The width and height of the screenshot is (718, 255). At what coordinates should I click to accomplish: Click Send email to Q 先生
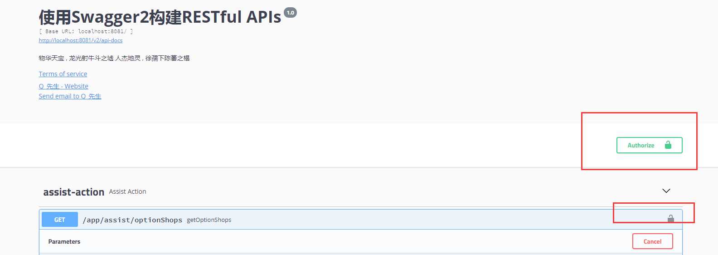coord(70,96)
